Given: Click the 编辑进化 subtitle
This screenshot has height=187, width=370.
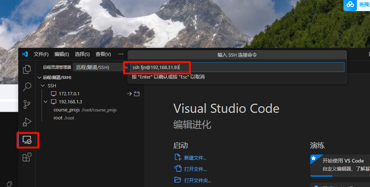Looking at the screenshot, I should coord(192,125).
